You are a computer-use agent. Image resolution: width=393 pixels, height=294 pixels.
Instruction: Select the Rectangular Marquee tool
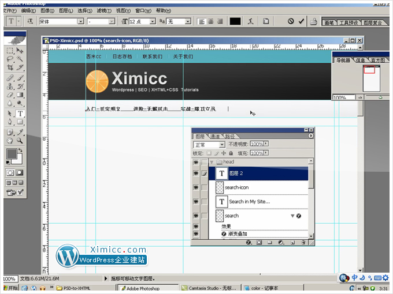[x=10, y=51]
